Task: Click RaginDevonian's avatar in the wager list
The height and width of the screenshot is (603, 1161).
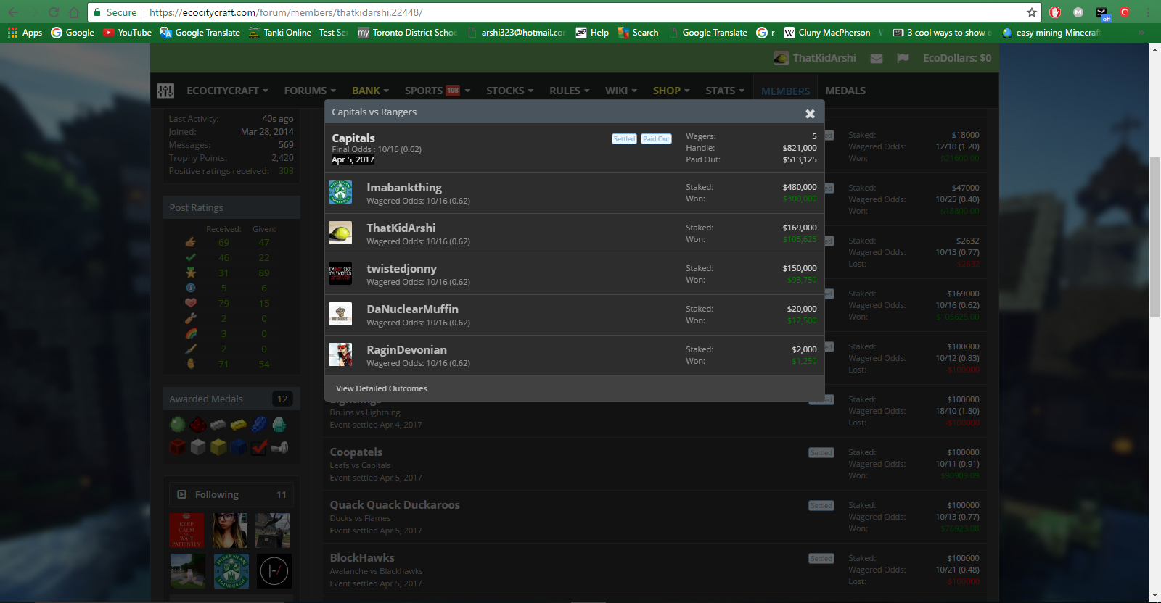Action: tap(340, 354)
